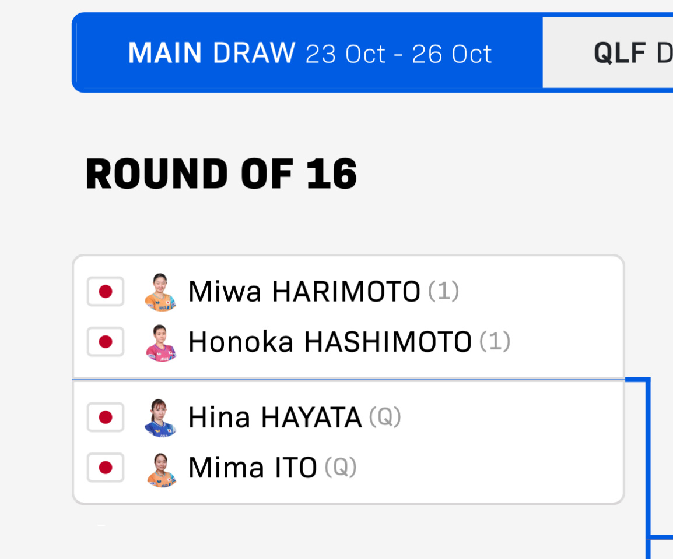Screen dimensions: 673x559
Task: Click Japan flag beside Miwa Harimoto
Action: coord(106,291)
